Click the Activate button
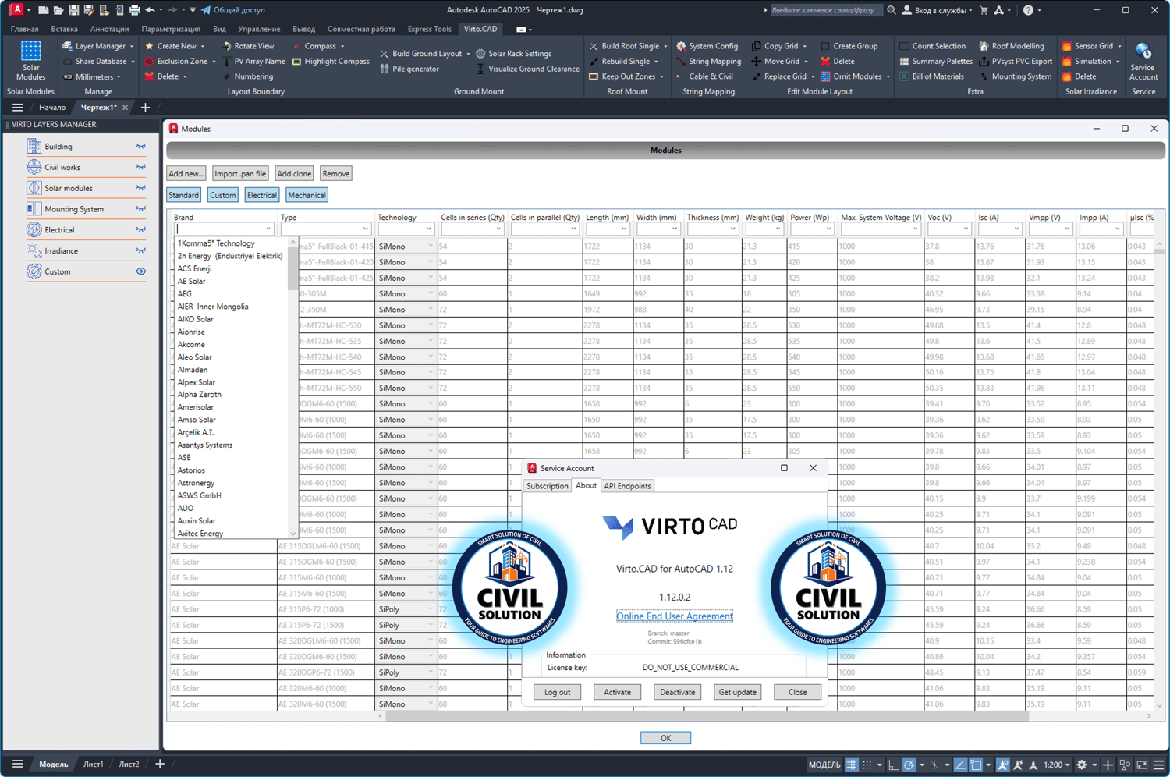 (x=617, y=692)
